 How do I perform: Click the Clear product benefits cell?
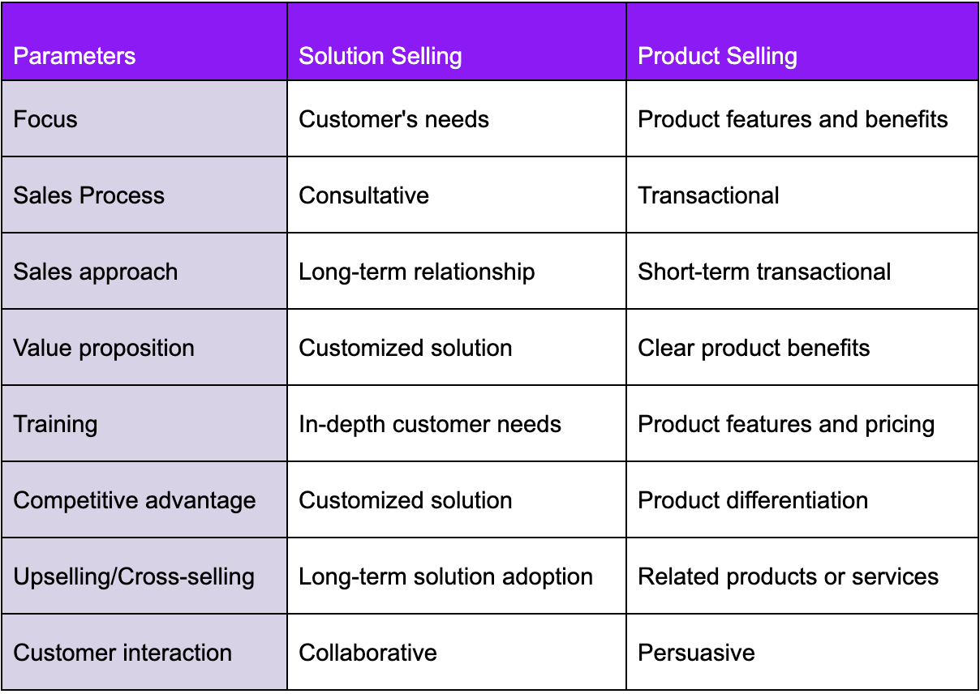coord(802,347)
